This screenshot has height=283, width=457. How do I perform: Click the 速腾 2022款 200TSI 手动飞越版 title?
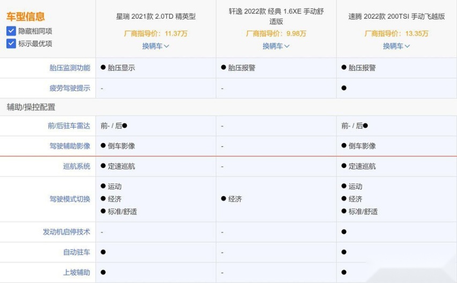(x=396, y=17)
